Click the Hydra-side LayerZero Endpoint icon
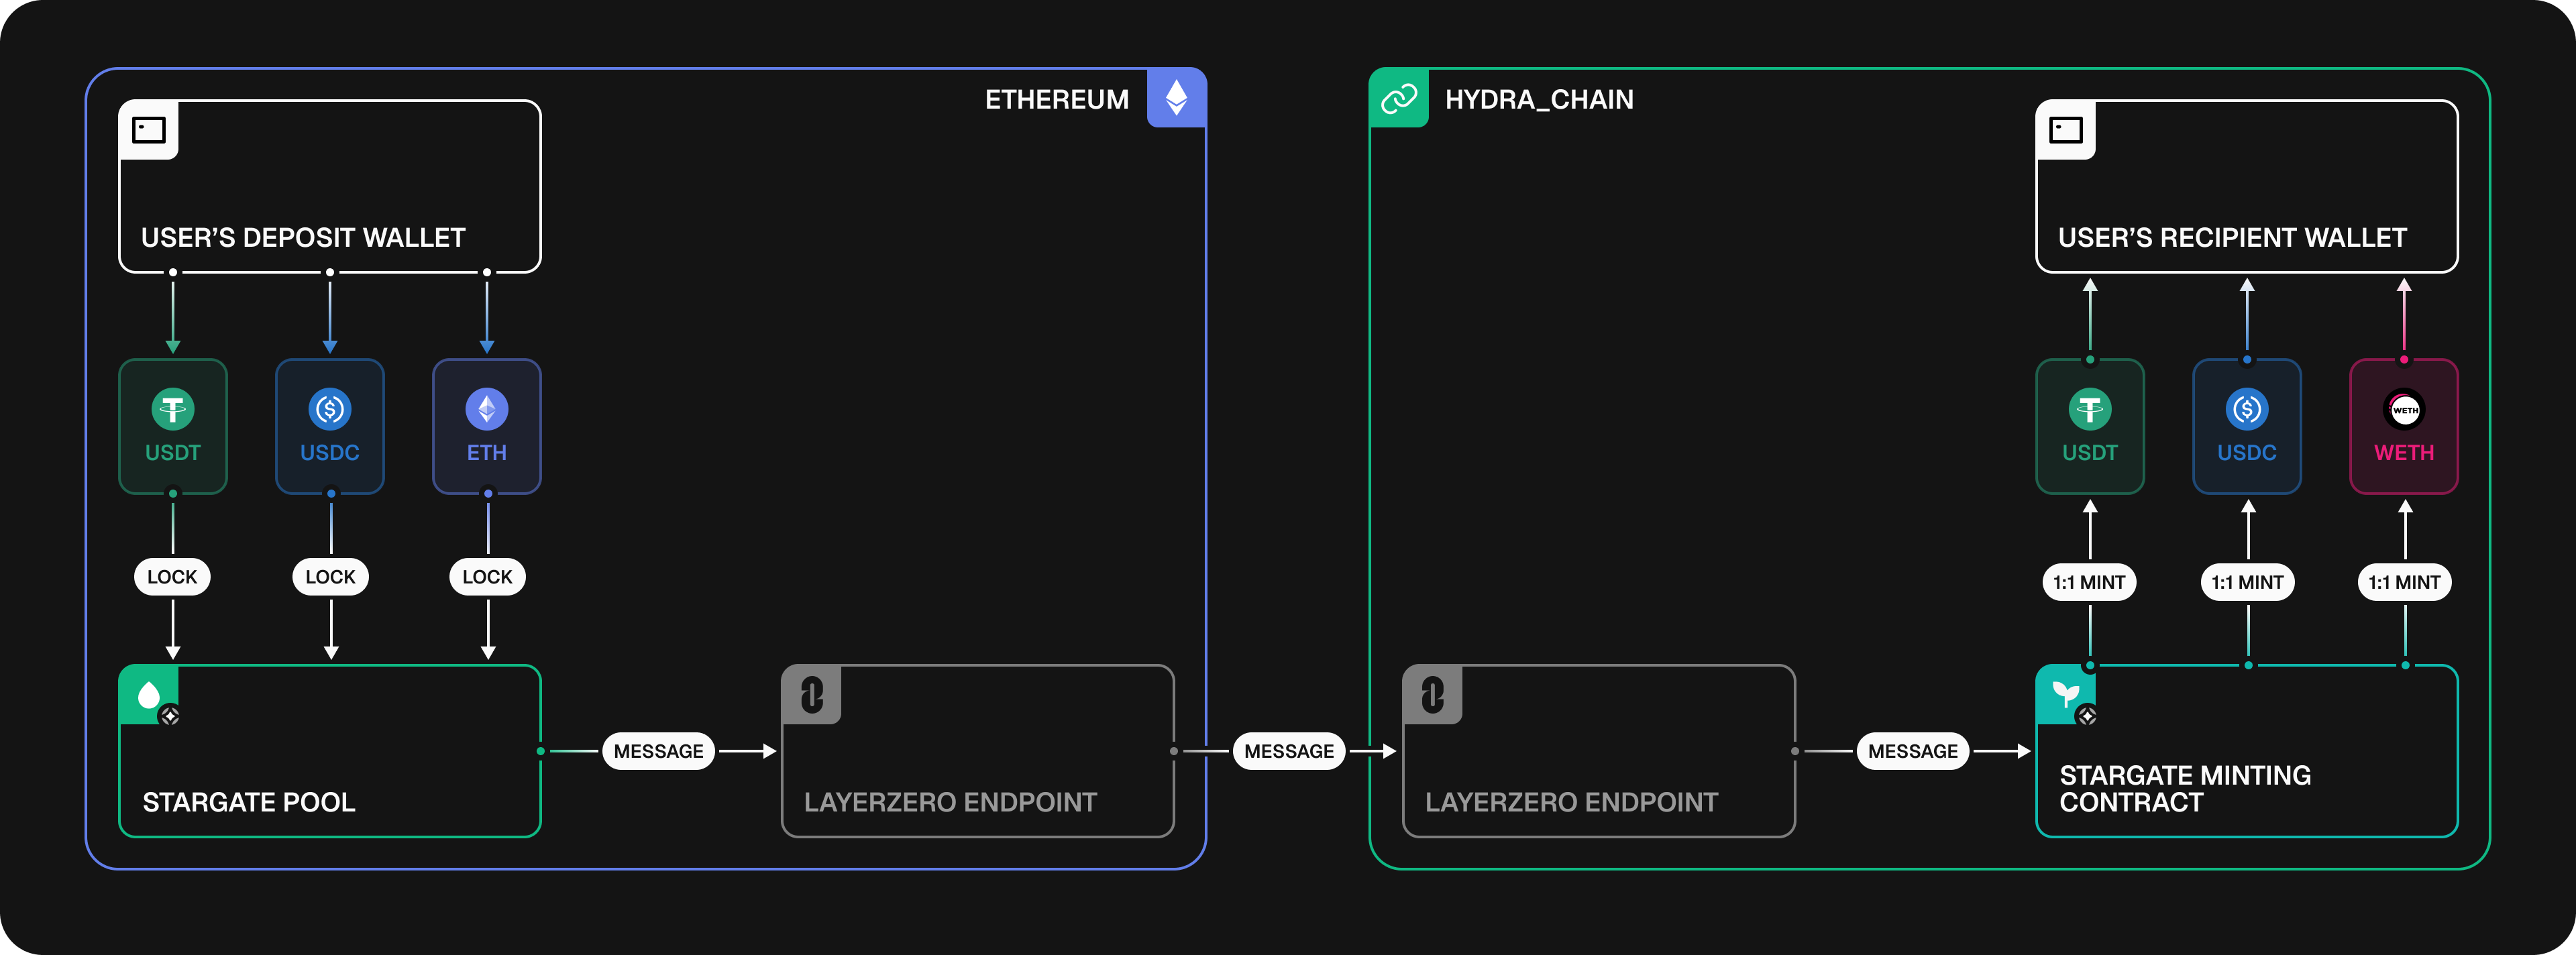 (x=1432, y=695)
